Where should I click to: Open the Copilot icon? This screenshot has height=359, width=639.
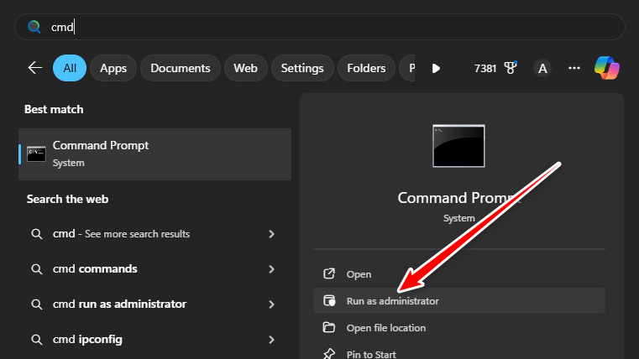point(606,68)
